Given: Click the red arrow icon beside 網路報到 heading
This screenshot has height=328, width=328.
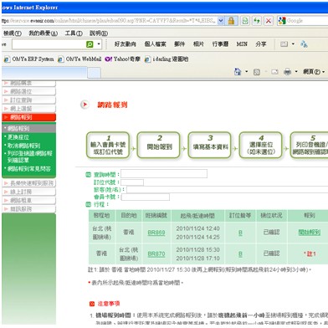Looking at the screenshot, I should click(x=85, y=105).
